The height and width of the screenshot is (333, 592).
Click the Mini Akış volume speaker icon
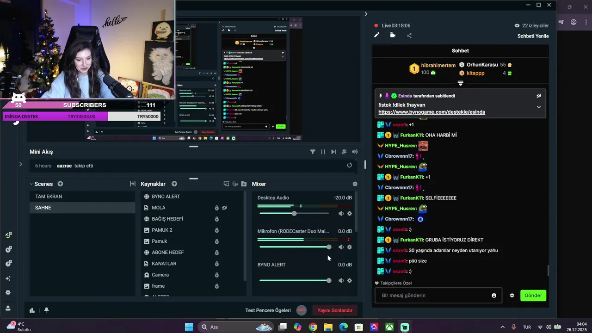355,152
